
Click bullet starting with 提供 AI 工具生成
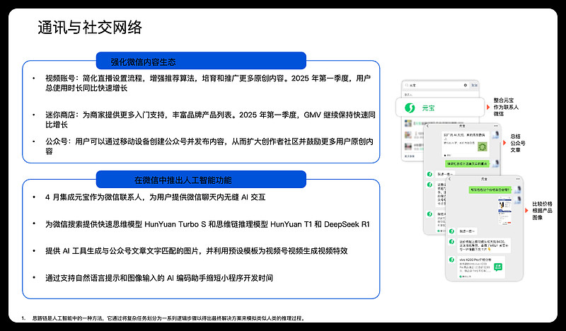197,251
